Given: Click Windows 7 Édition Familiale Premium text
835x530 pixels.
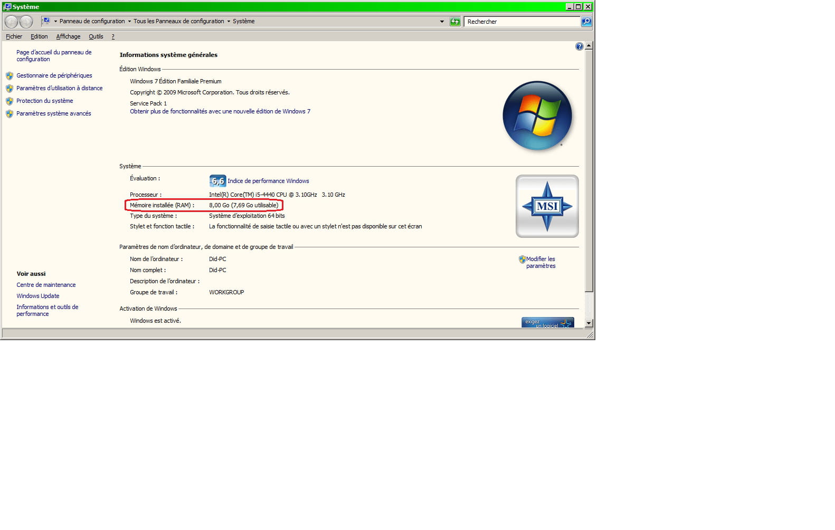Looking at the screenshot, I should 176,81.
